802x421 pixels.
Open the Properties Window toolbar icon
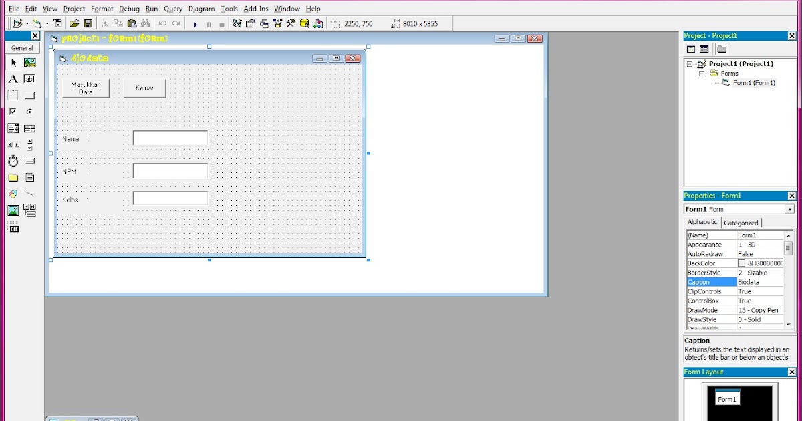(249, 23)
